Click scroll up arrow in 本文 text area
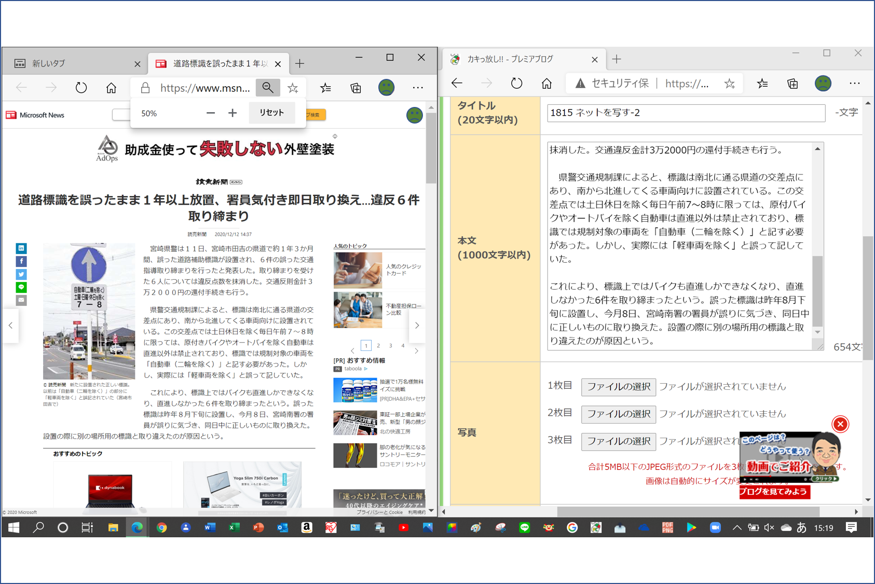Viewport: 875px width, 584px height. click(x=818, y=149)
